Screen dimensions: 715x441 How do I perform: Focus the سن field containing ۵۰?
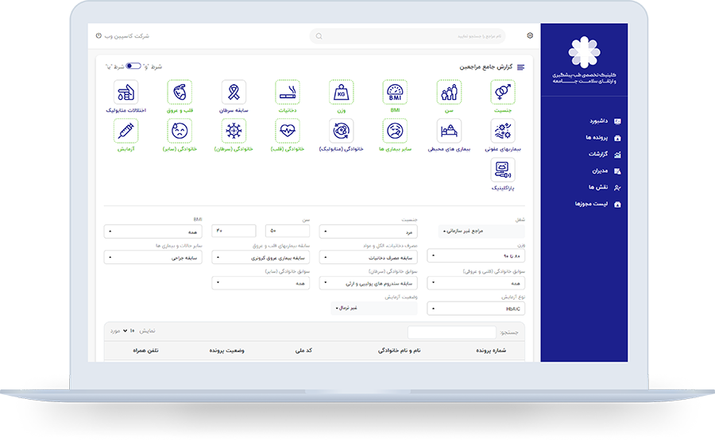[x=288, y=231]
